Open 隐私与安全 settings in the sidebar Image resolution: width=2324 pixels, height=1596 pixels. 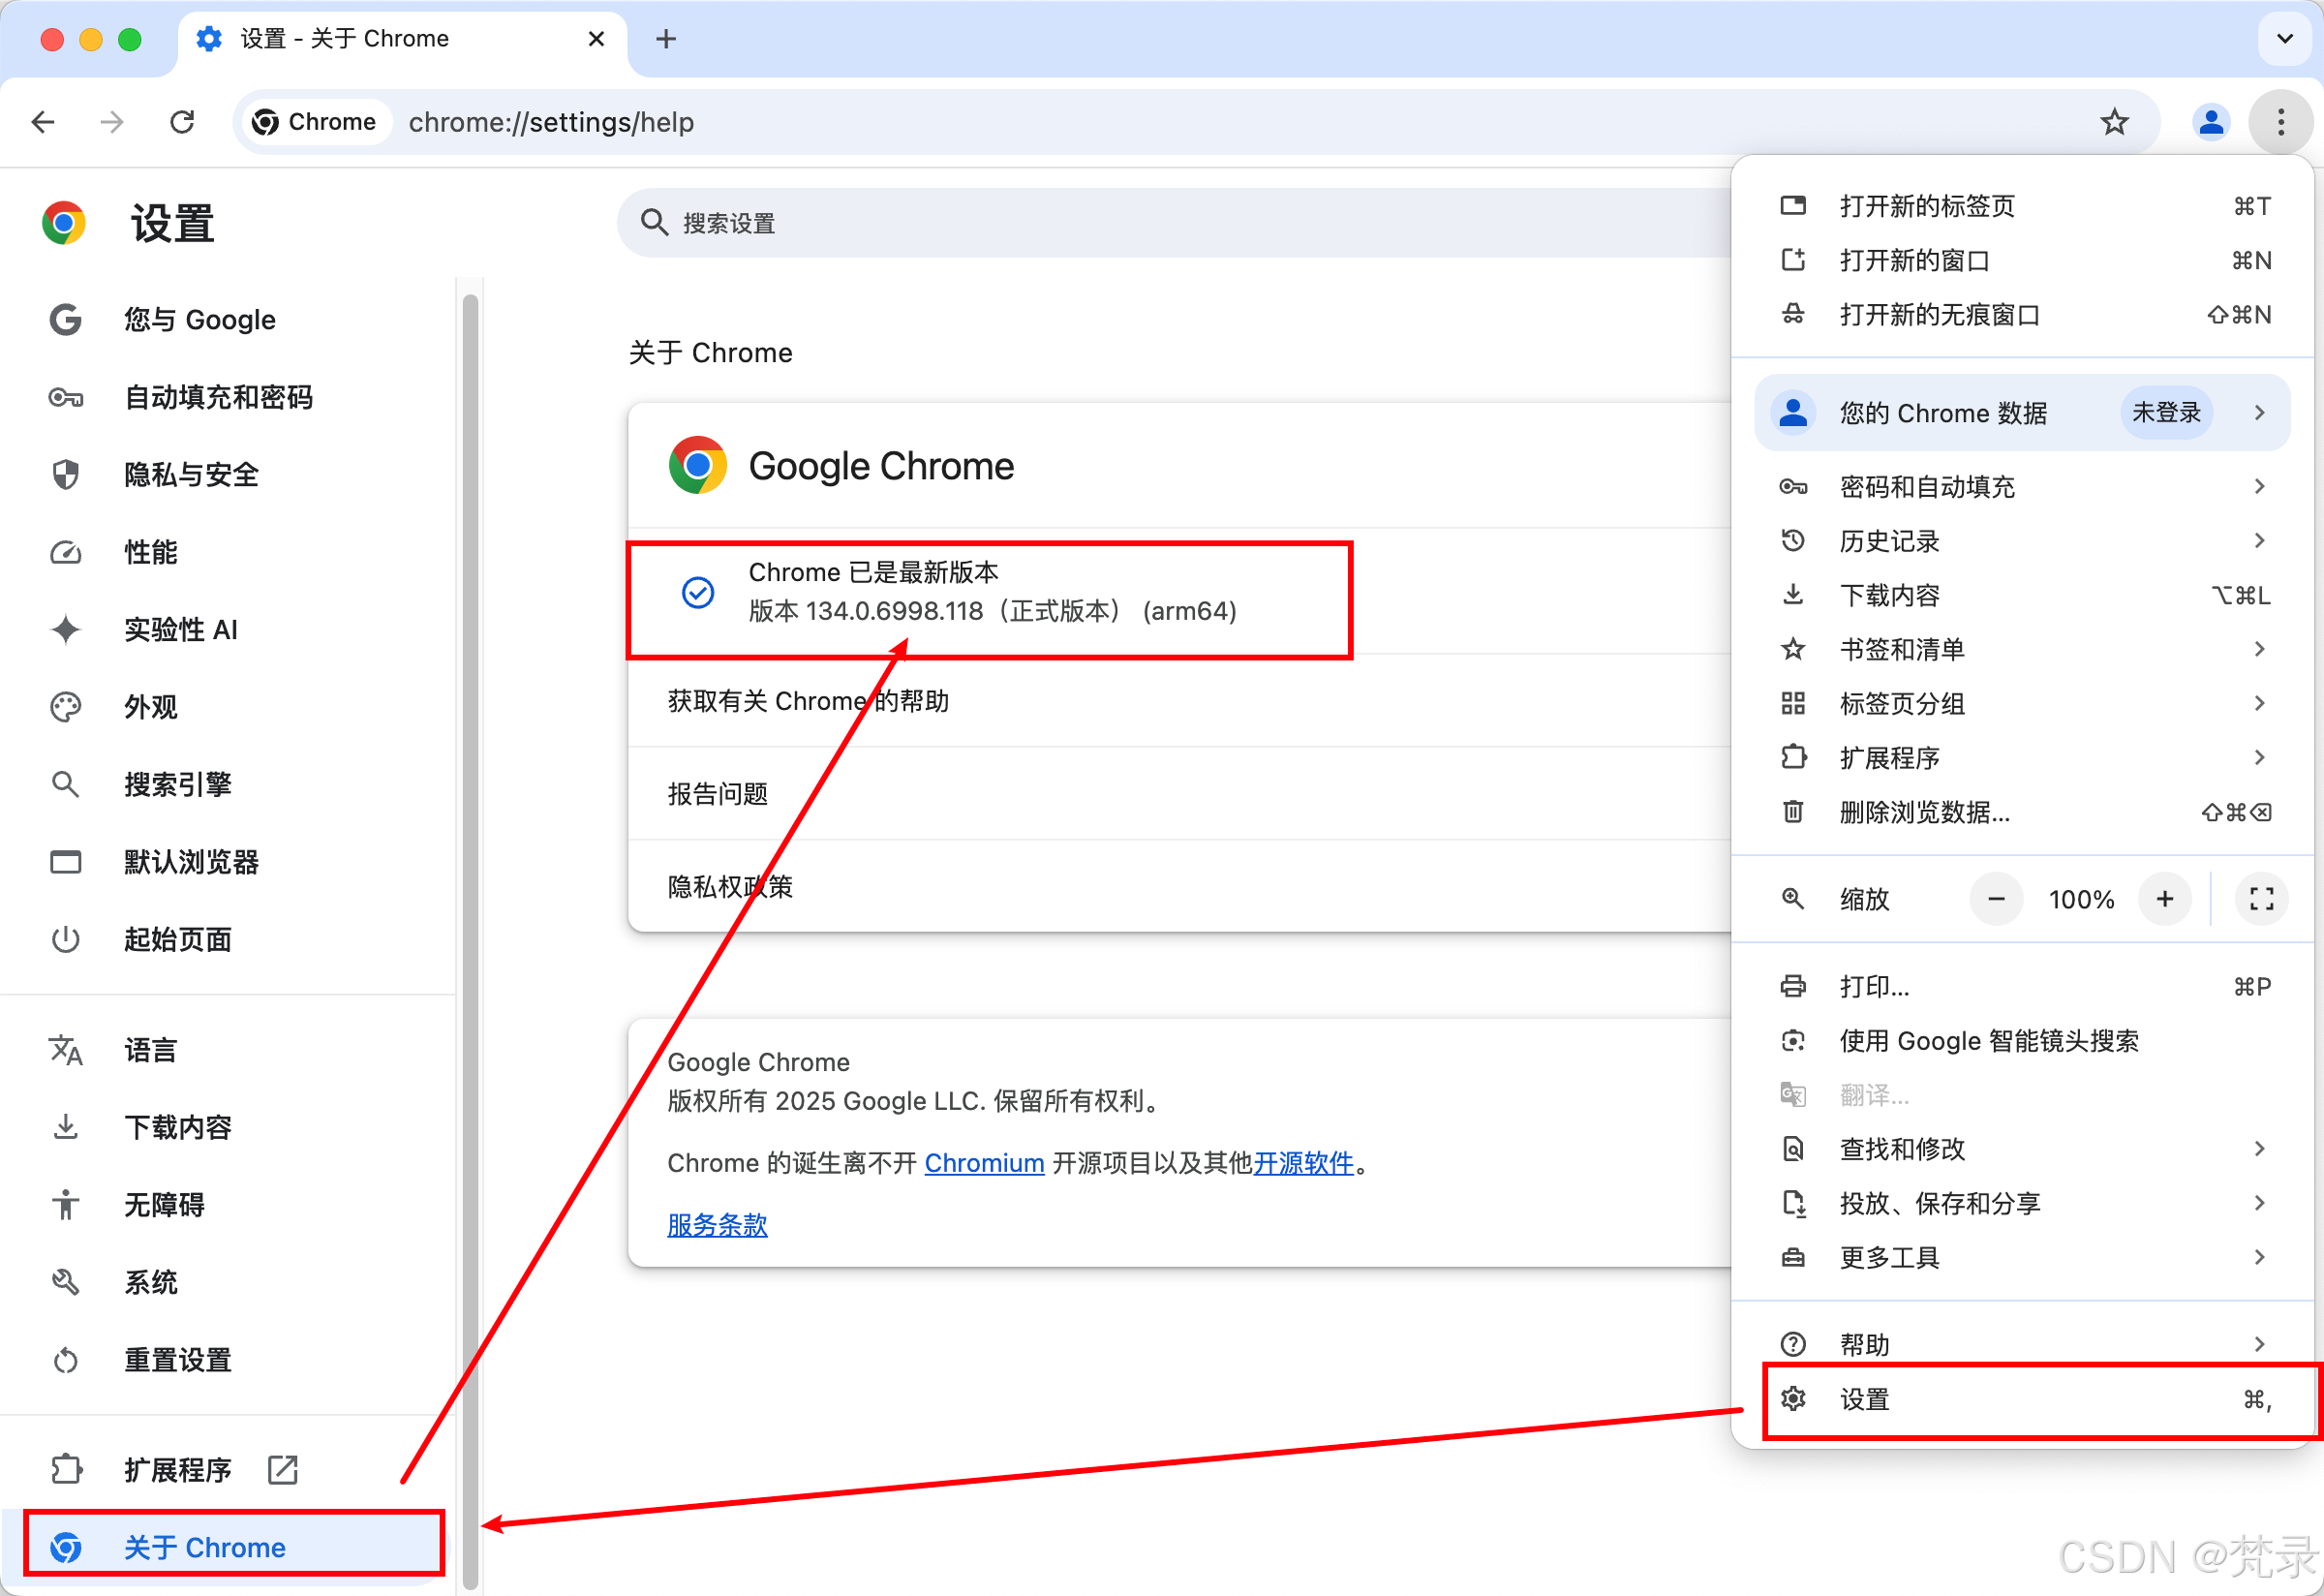coord(191,475)
